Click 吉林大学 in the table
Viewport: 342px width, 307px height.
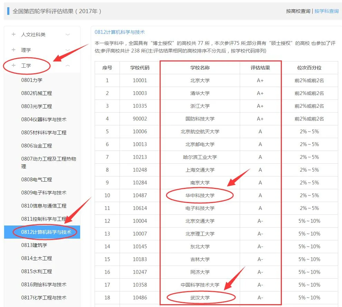200,259
